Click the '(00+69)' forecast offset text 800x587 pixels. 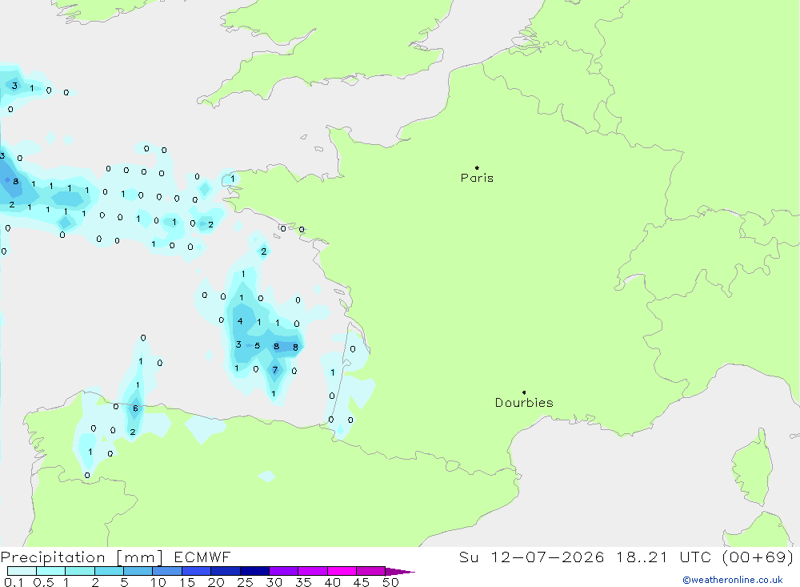(x=758, y=557)
